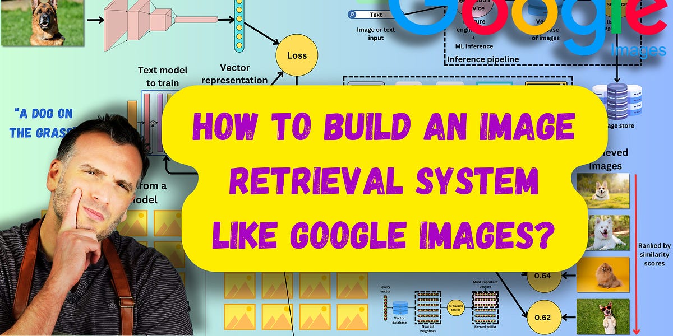Toggle the Re-ranked list selection box

[485, 316]
